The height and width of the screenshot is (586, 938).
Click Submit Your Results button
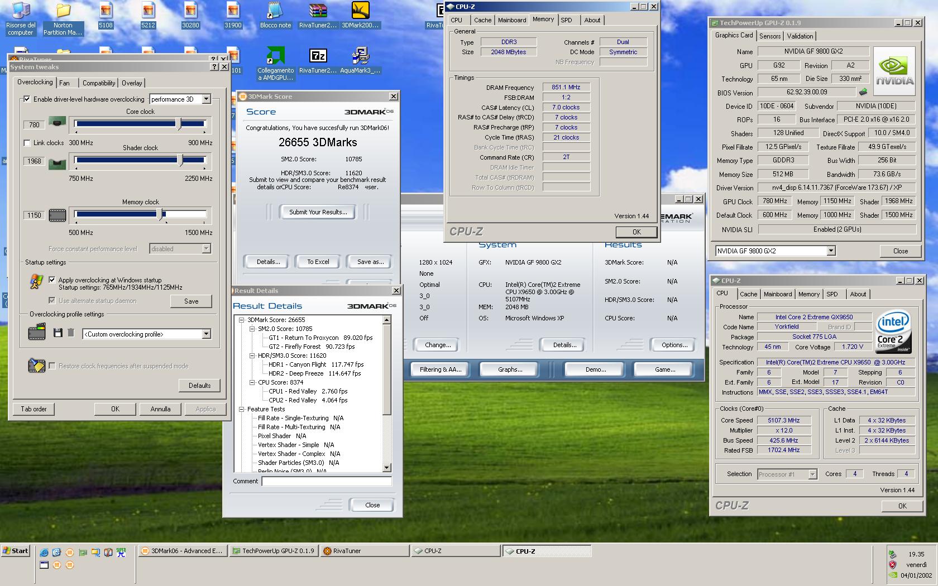coord(318,212)
